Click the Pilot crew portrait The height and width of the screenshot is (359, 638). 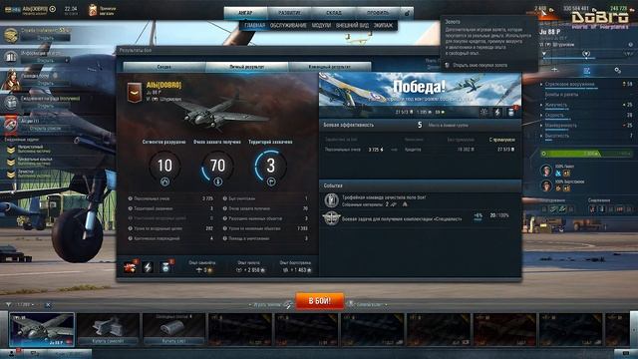[546, 171]
